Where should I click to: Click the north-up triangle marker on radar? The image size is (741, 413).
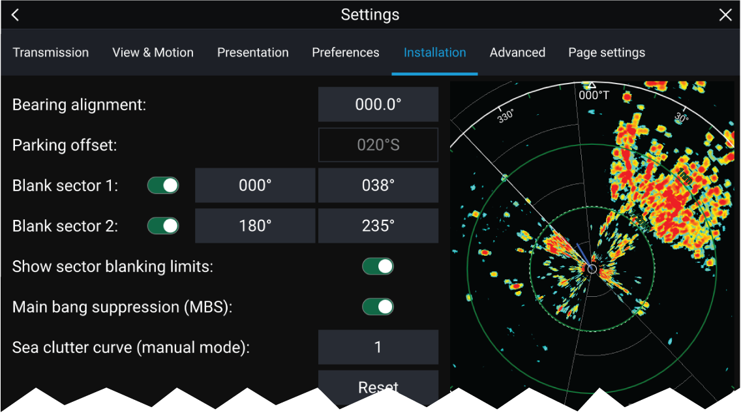click(x=591, y=85)
